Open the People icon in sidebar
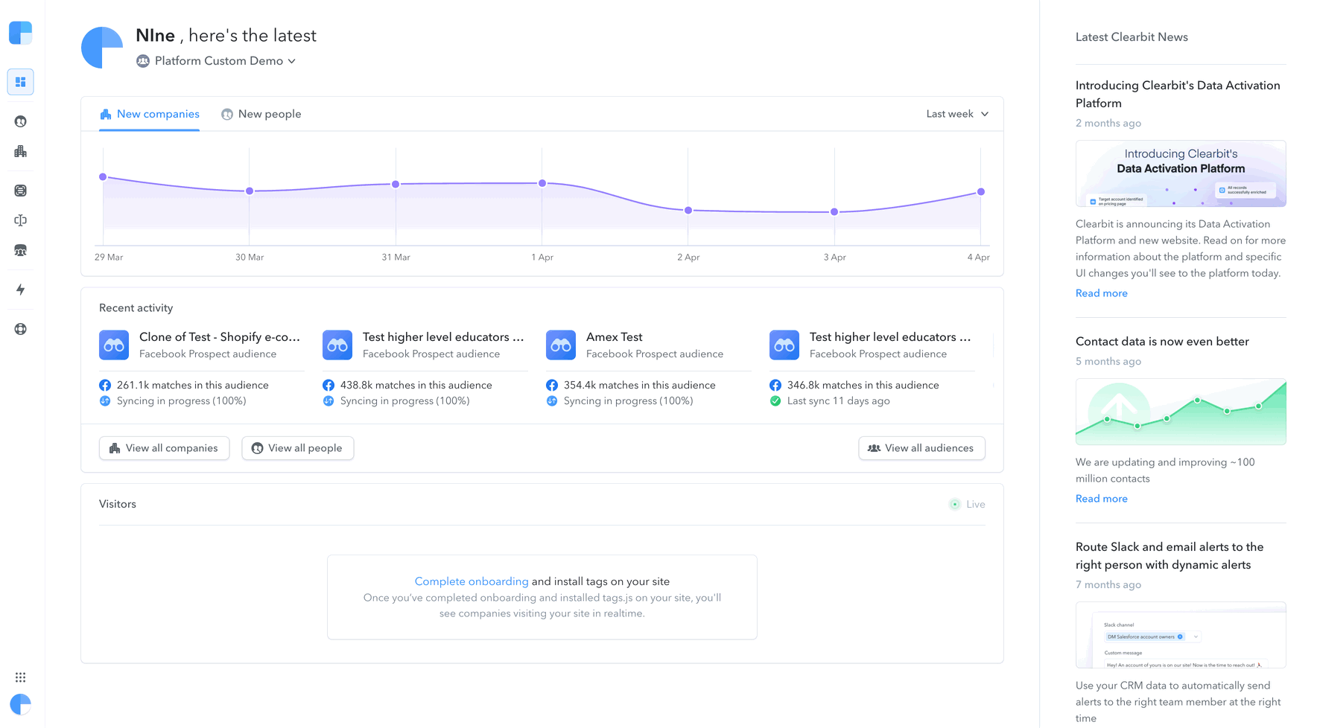 coord(20,121)
